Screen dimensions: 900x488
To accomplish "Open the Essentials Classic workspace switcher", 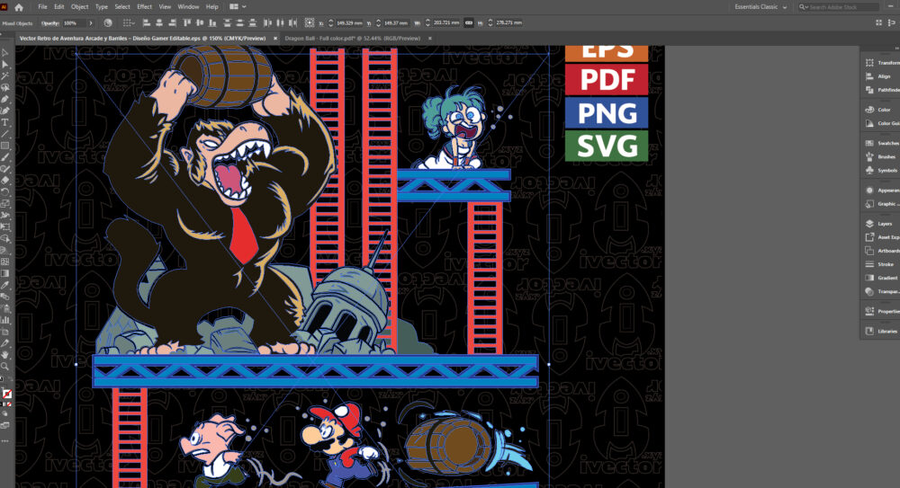I will point(760,7).
